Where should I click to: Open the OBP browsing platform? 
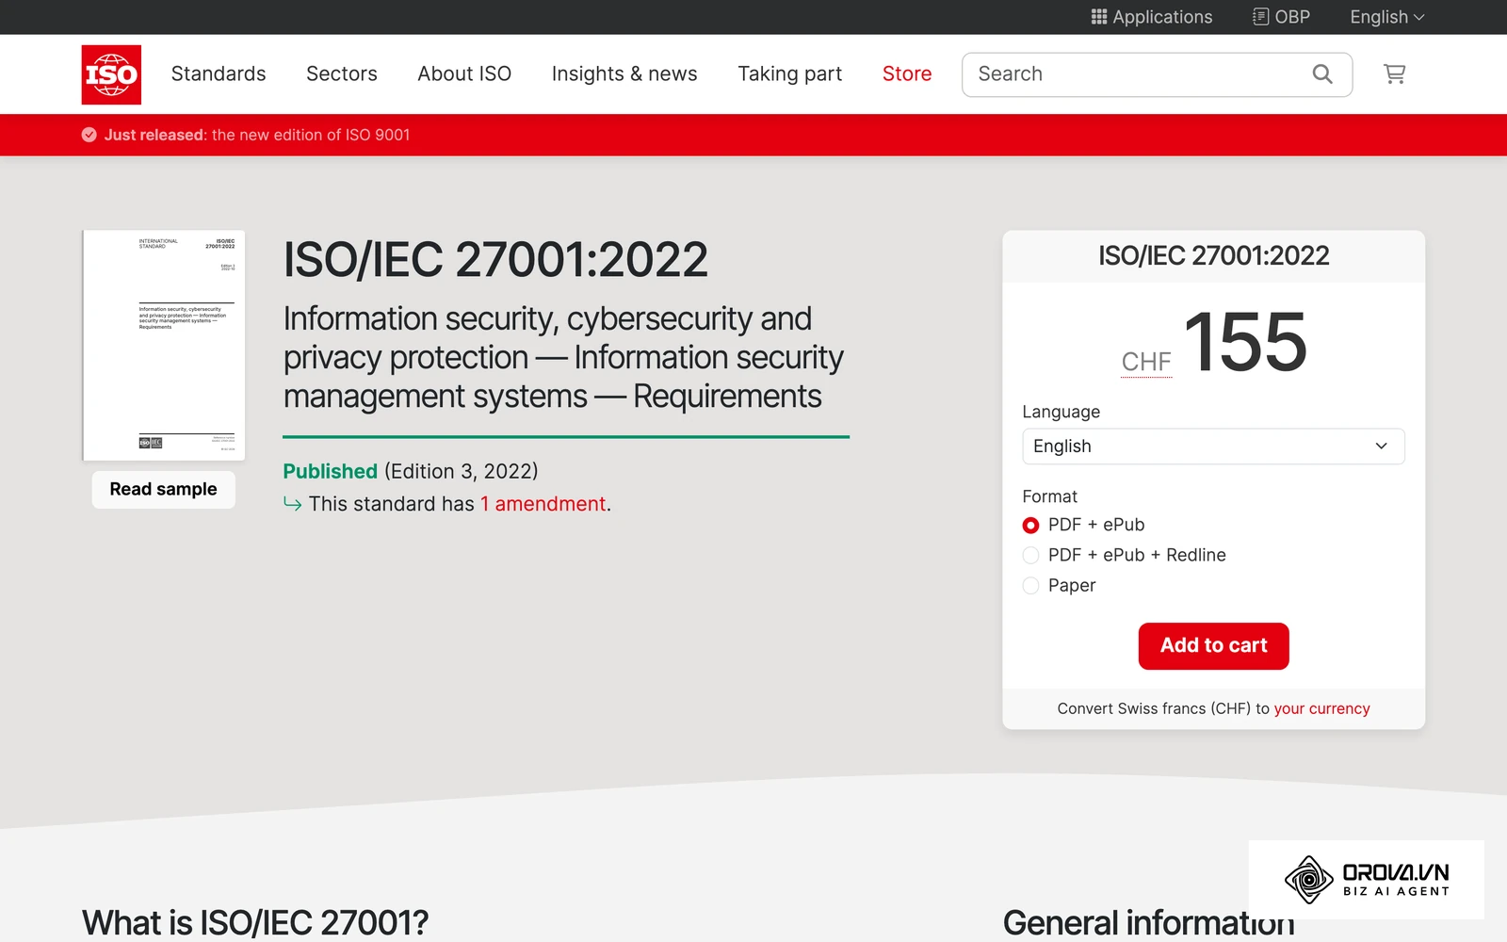pos(1281,17)
